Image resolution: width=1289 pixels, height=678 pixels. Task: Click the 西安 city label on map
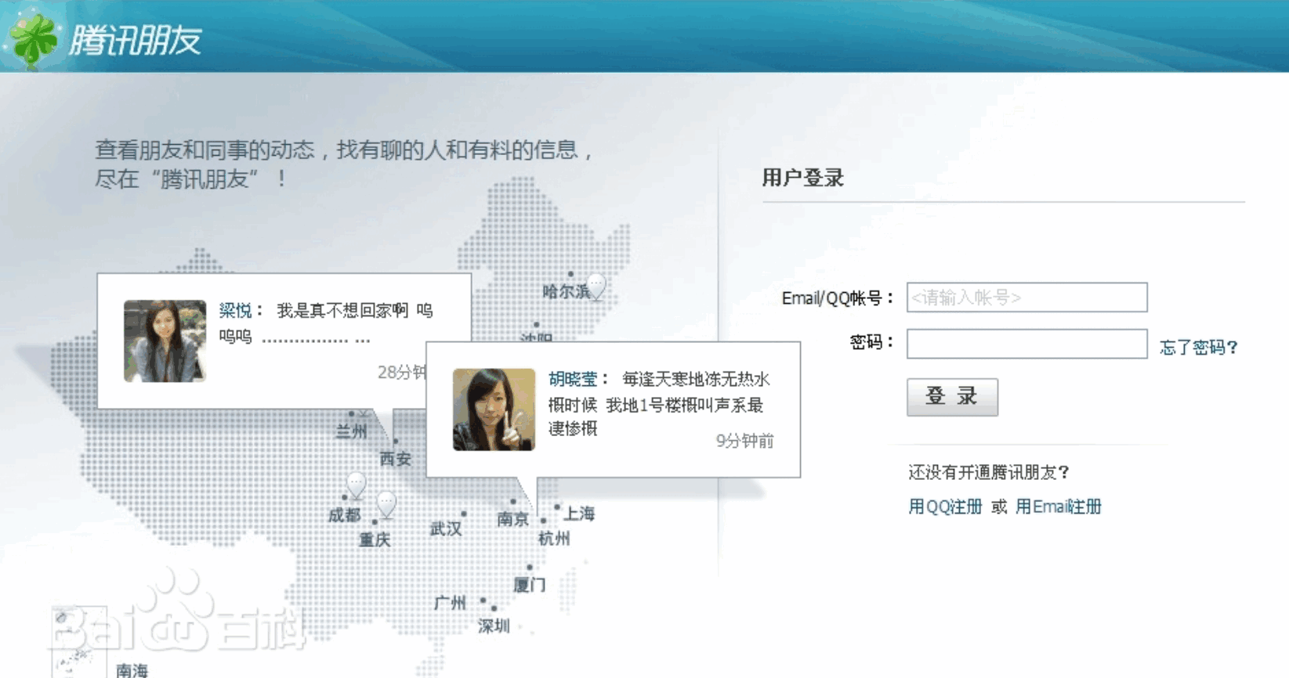396,460
